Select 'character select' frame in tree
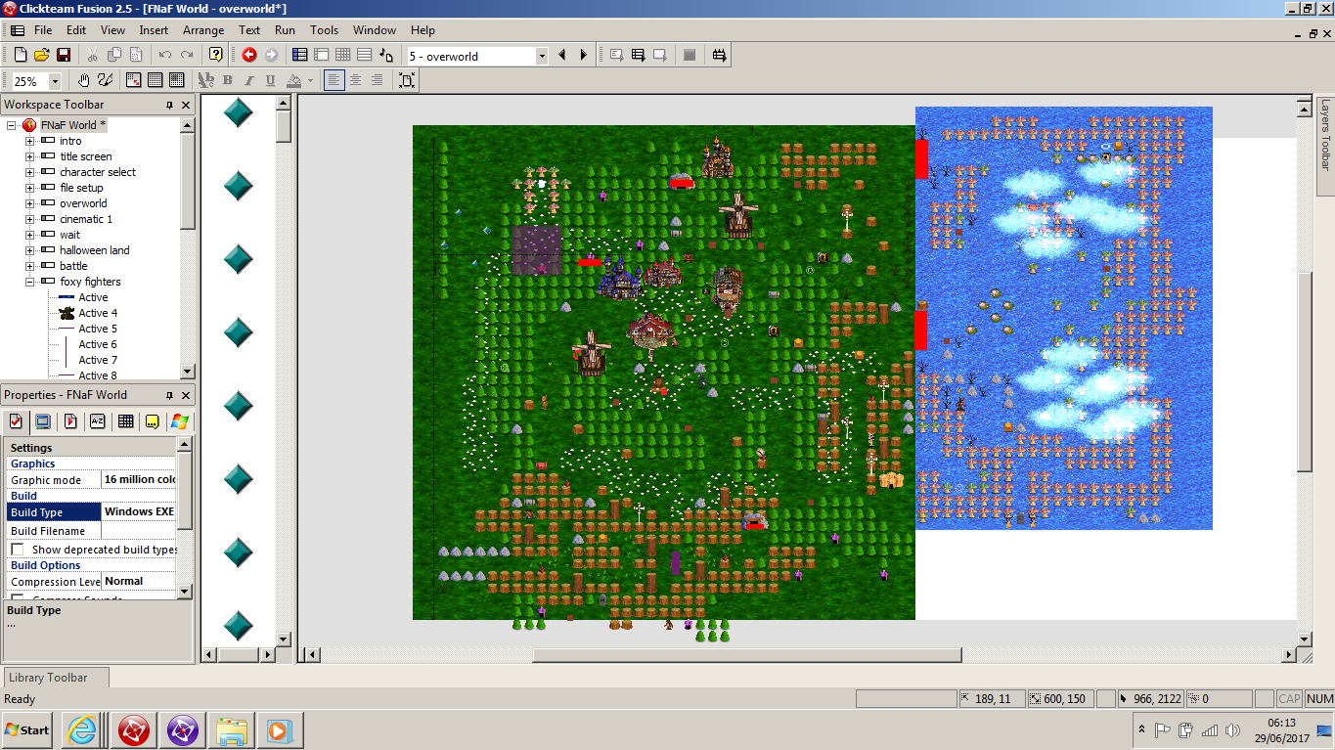This screenshot has width=1335, height=750. [97, 172]
